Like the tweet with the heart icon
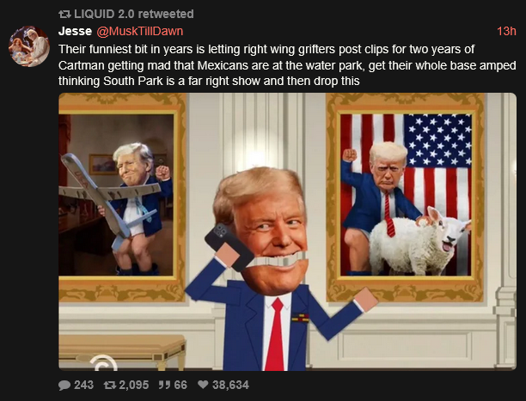Image resolution: width=526 pixels, height=401 pixels. (203, 385)
